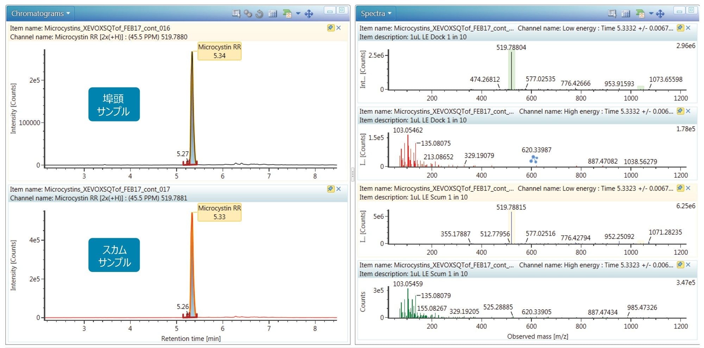Open the Spectra panel dropdown menu
Viewport: 704px width, 348px height.
point(376,13)
